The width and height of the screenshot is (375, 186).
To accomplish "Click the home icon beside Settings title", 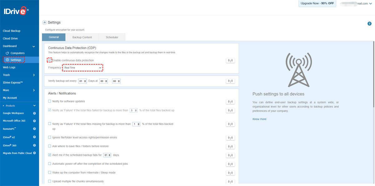I will (x=45, y=22).
